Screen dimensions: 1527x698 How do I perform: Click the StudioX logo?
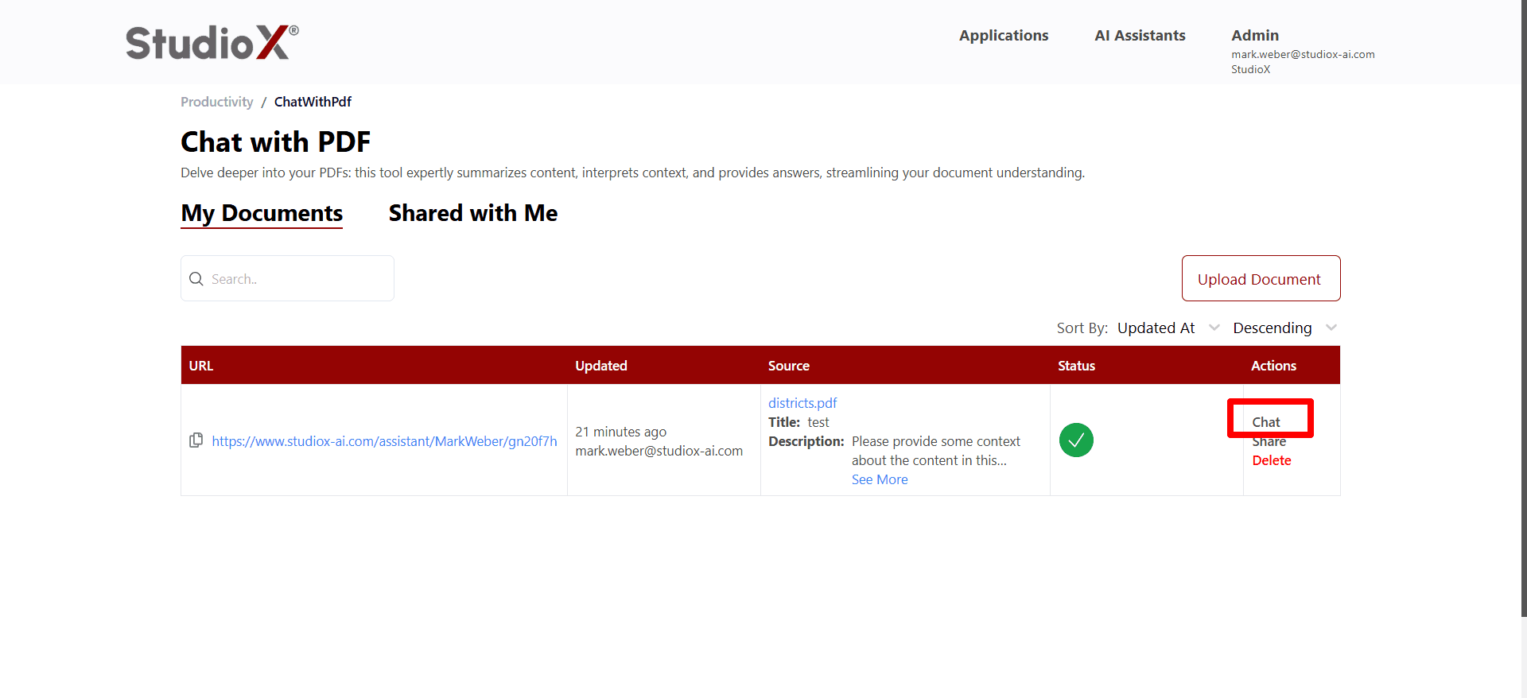[x=212, y=42]
